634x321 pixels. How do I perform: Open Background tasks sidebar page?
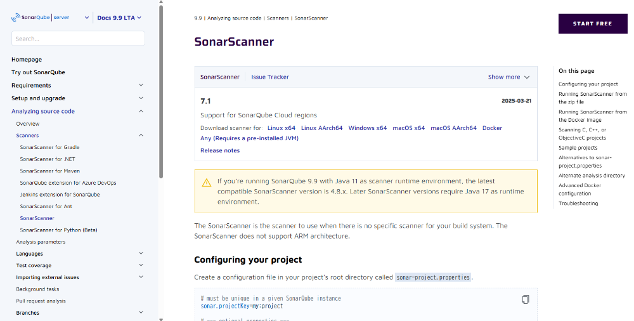37,289
